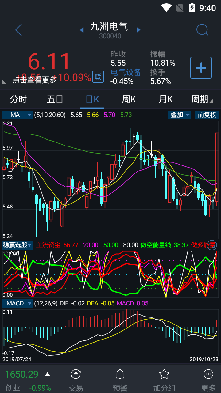Tap the MACD parameters (12,26,9)
This screenshot has width=221, height=393.
pos(45,303)
